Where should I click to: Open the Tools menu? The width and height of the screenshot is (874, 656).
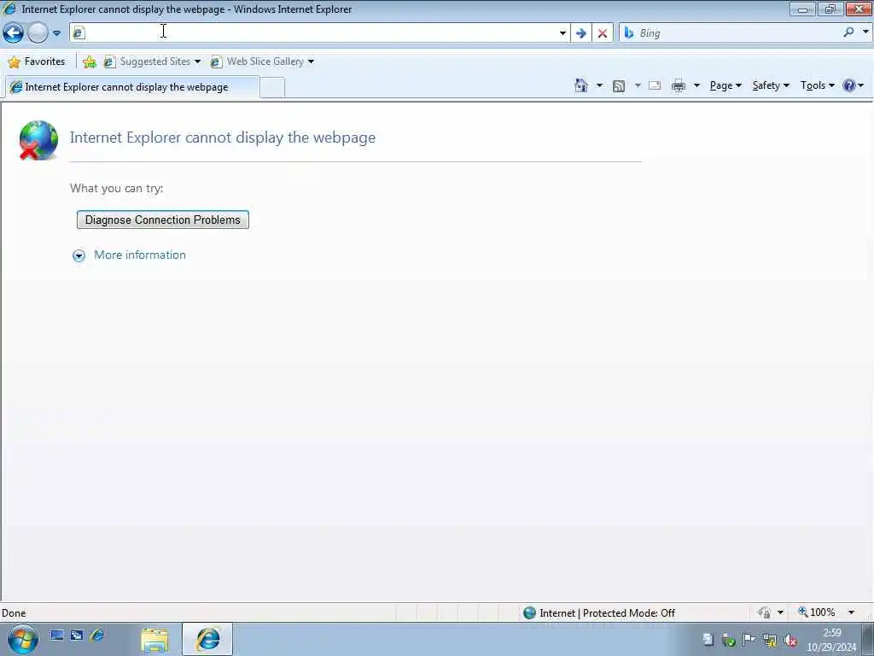[817, 85]
